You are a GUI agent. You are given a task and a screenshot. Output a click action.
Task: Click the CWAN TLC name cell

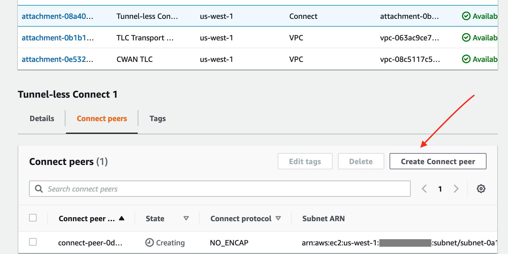click(135, 59)
